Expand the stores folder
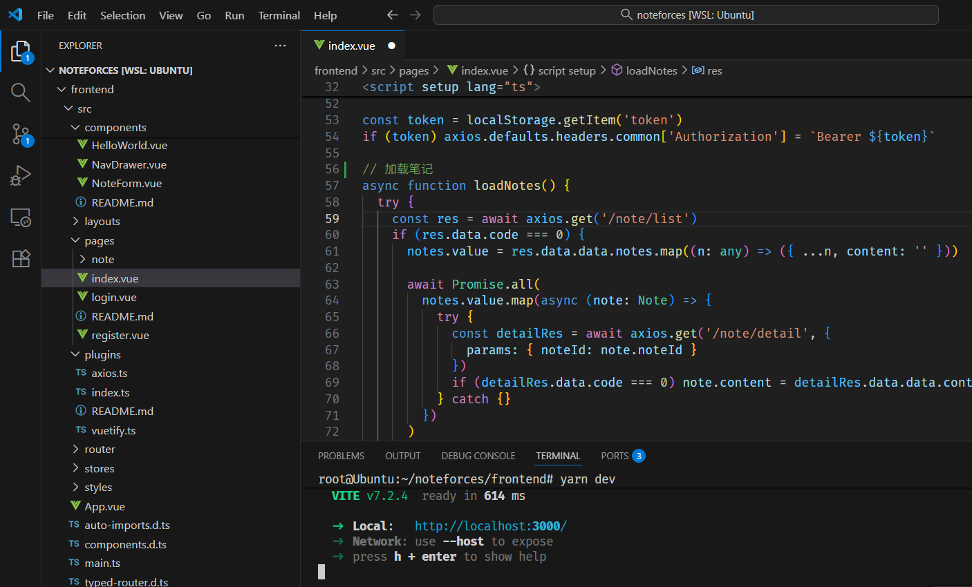Image resolution: width=972 pixels, height=587 pixels. point(99,468)
